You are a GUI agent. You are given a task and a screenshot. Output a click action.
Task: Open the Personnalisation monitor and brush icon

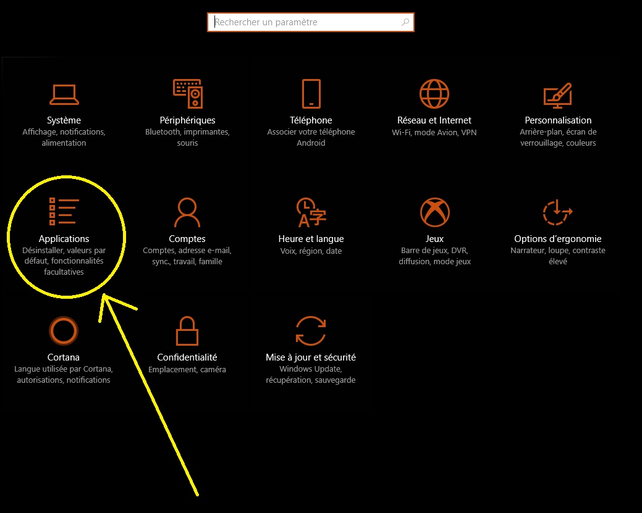tap(557, 95)
